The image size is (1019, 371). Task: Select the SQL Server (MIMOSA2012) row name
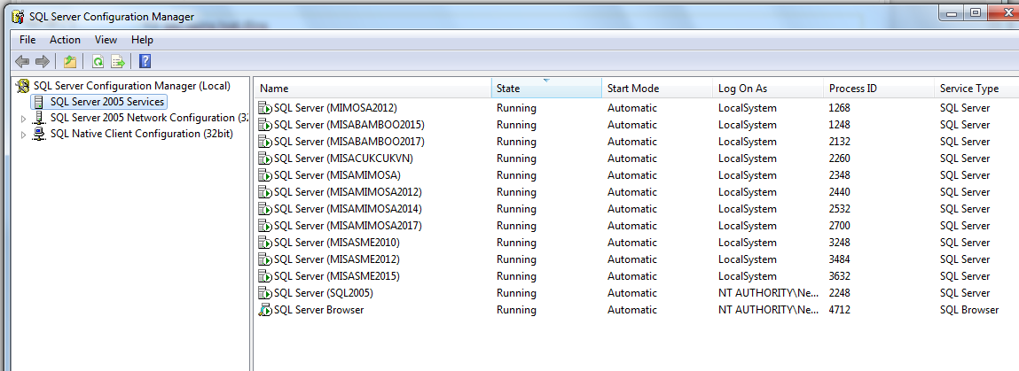[x=335, y=108]
